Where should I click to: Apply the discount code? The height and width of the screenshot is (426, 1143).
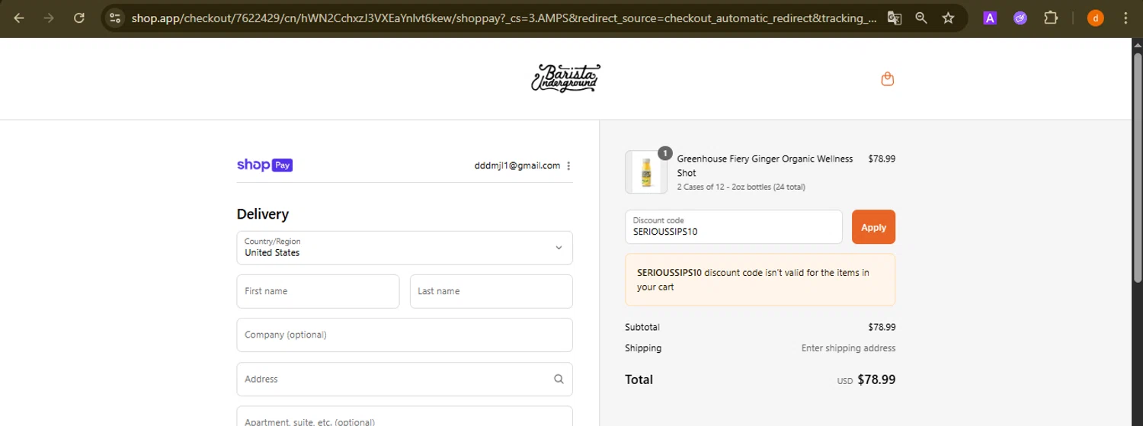pyautogui.click(x=873, y=227)
